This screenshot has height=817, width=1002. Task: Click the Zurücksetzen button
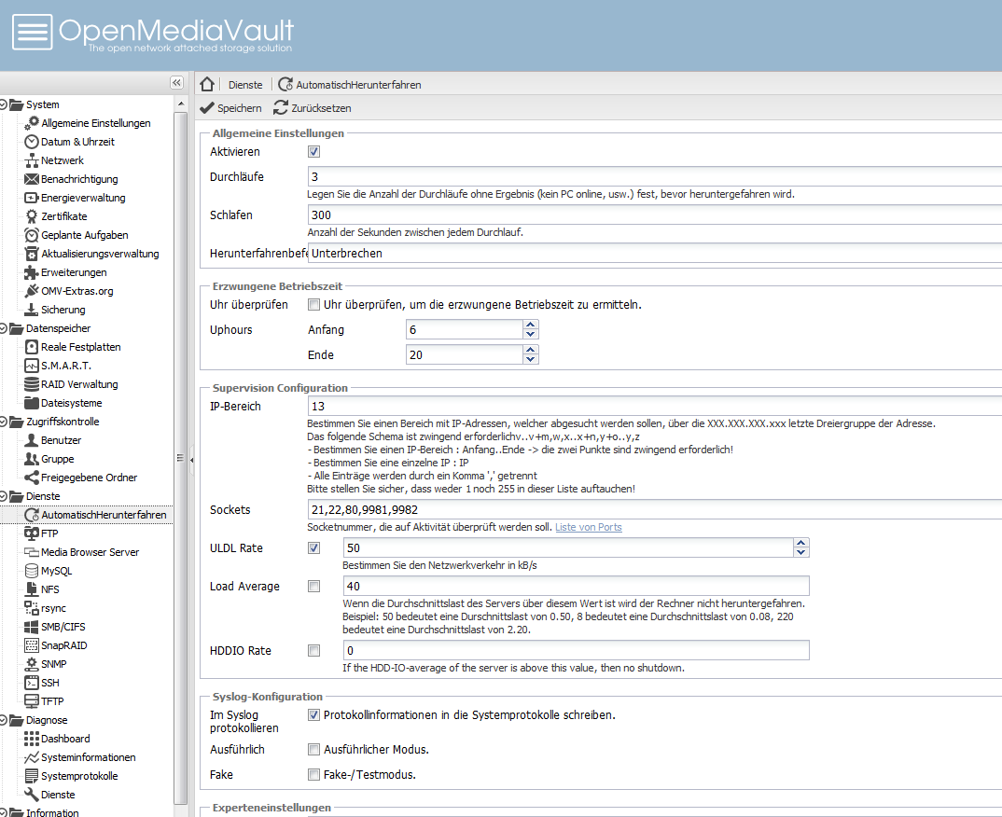tap(313, 108)
